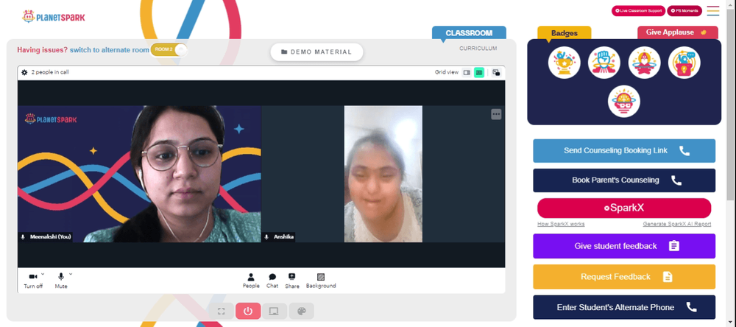The image size is (736, 327).
Task: Click the "Grid view" label
Action: coord(447,72)
